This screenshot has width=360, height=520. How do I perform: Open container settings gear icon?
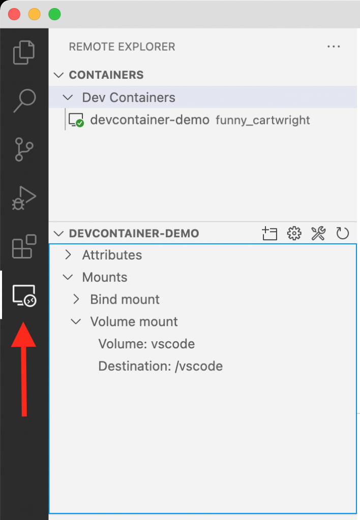(x=294, y=234)
